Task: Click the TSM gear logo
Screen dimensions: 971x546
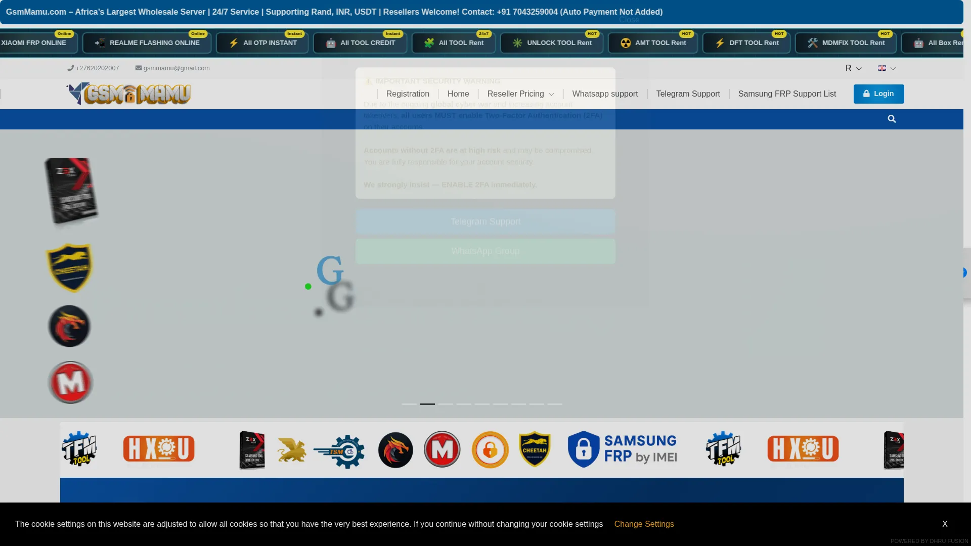Action: 339,451
